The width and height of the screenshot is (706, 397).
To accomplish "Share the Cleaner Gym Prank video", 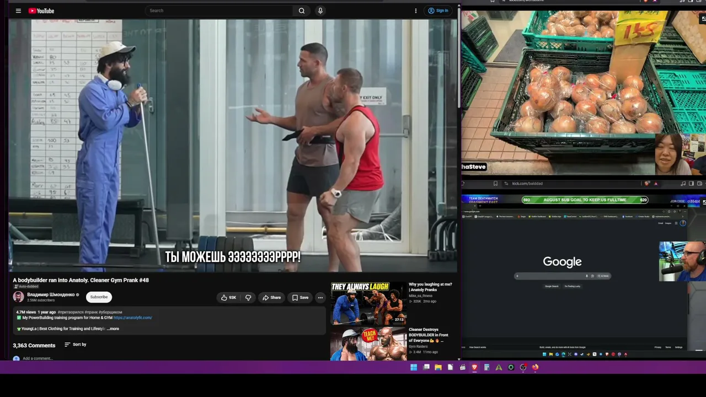I will pos(271,298).
